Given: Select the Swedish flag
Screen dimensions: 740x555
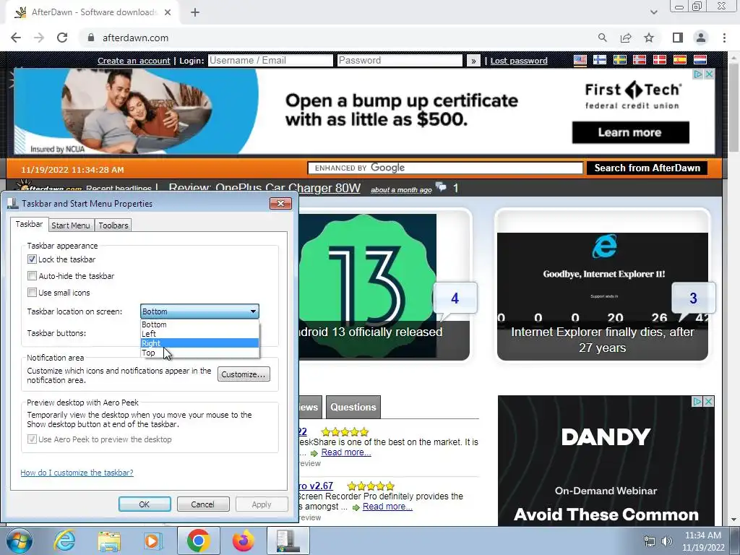Looking at the screenshot, I should click(619, 60).
